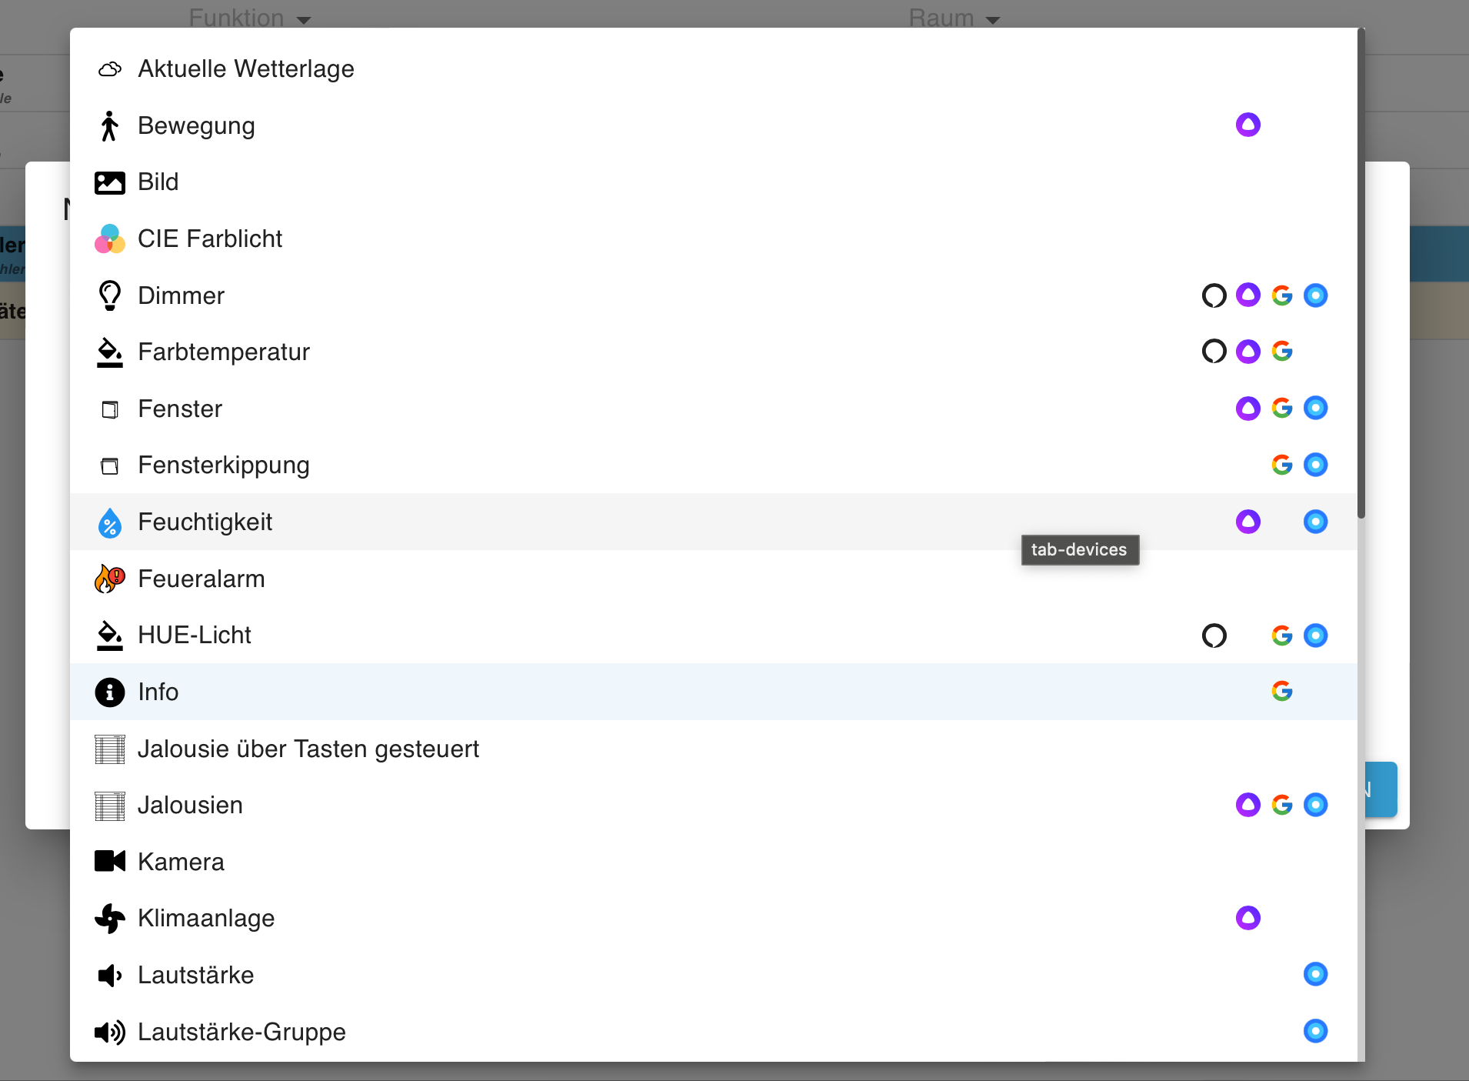
Task: Click the fan icon for Klimaanlage
Action: (110, 919)
